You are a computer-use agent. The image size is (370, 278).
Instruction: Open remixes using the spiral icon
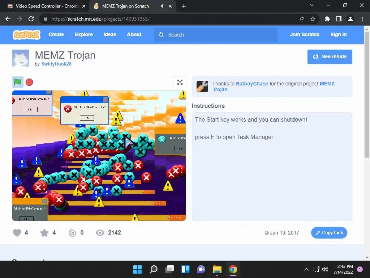pyautogui.click(x=72, y=233)
